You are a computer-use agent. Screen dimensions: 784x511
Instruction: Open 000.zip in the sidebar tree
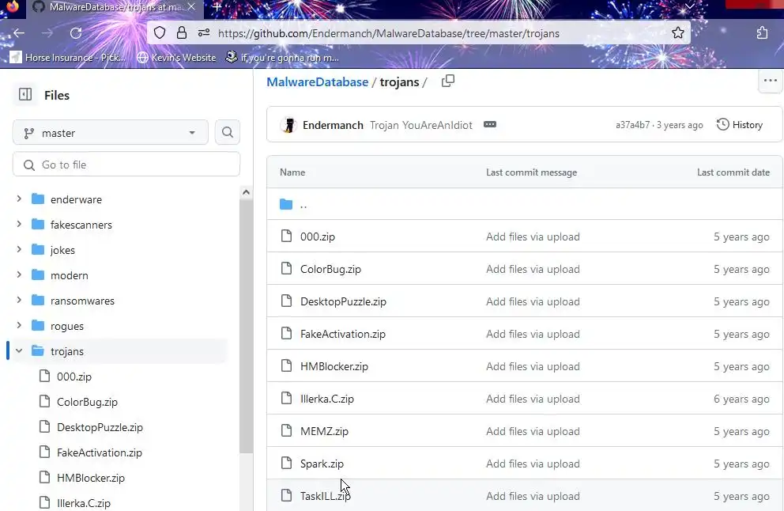[x=74, y=377]
